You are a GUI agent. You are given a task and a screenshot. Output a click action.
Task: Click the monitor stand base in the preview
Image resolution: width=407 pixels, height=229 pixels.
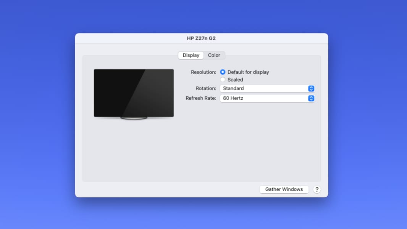[x=134, y=118]
